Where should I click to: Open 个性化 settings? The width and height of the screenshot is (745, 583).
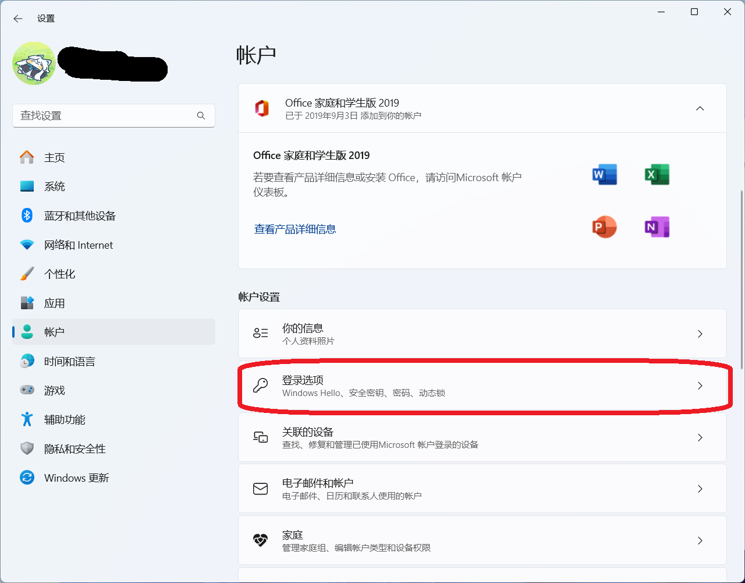(x=113, y=274)
